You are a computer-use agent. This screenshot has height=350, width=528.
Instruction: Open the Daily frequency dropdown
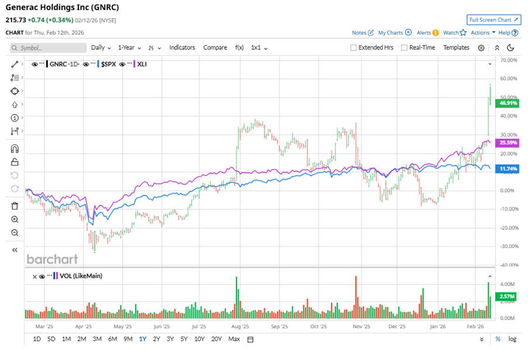pyautogui.click(x=101, y=47)
